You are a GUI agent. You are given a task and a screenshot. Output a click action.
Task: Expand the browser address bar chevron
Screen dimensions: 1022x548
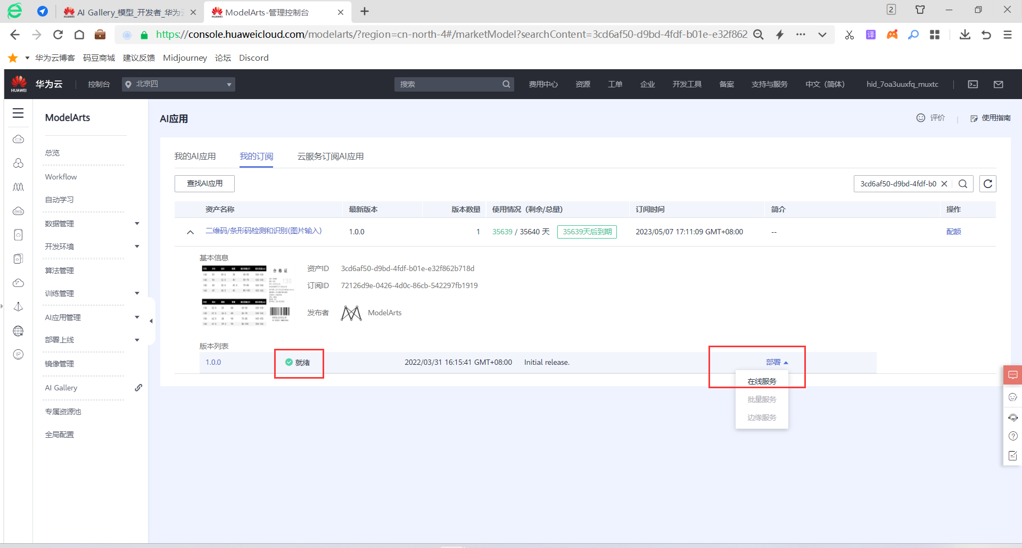822,35
